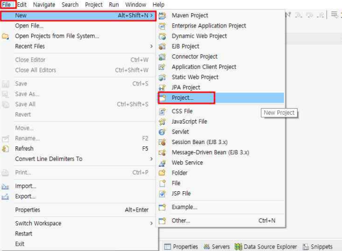Viewport: 342px width, 251px height.
Task: Click the Dynamic Web Project globe icon
Action: 162,36
